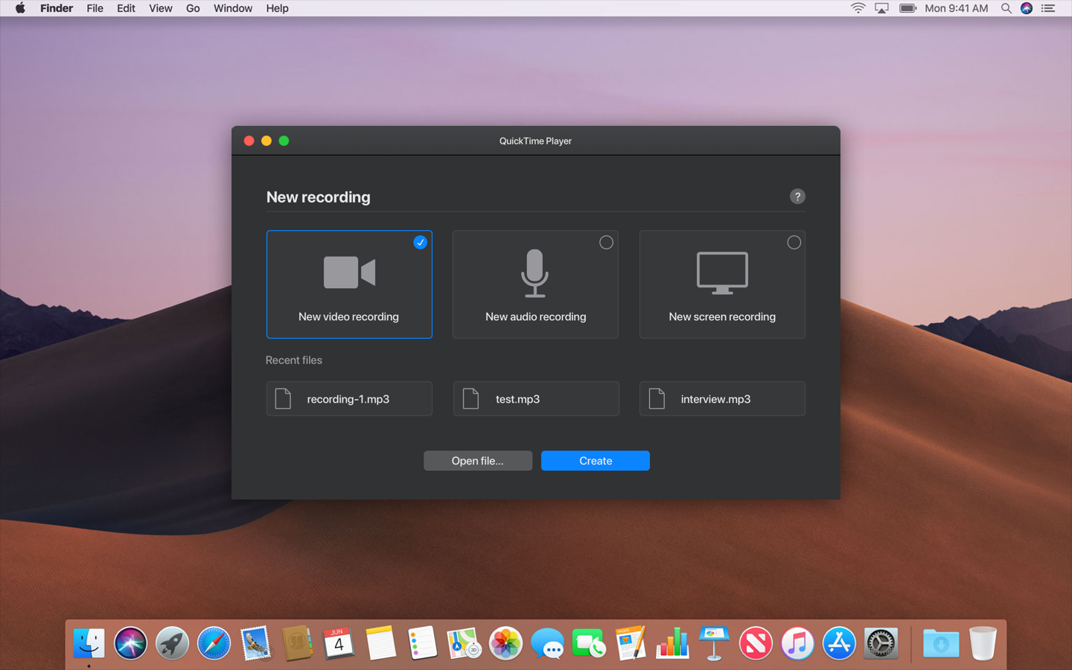Pick the monitor New screen recording card

[722, 284]
